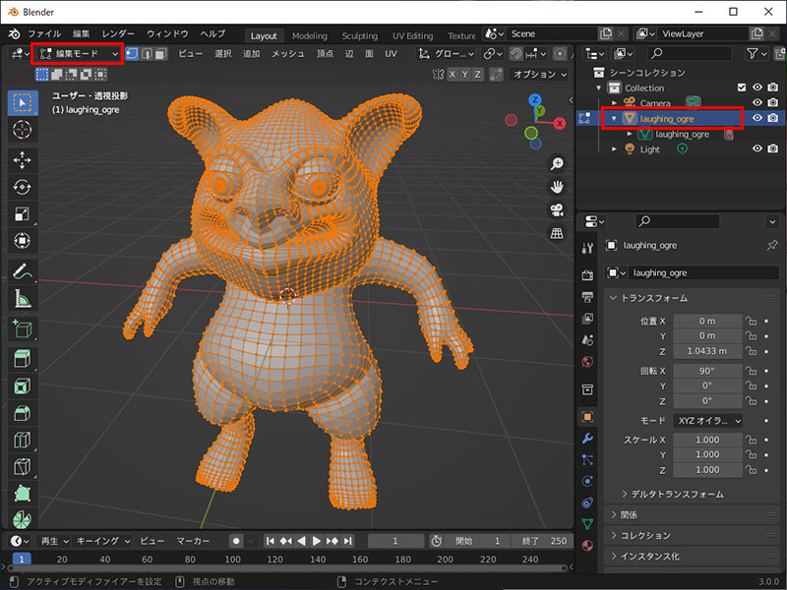Enable vertex select mode
The image size is (787, 590).
click(x=132, y=54)
